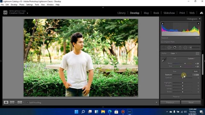Image resolution: width=205 pixels, height=115 pixels.
Task: Select the Red Eye Correction tool
Action: (x=175, y=48)
